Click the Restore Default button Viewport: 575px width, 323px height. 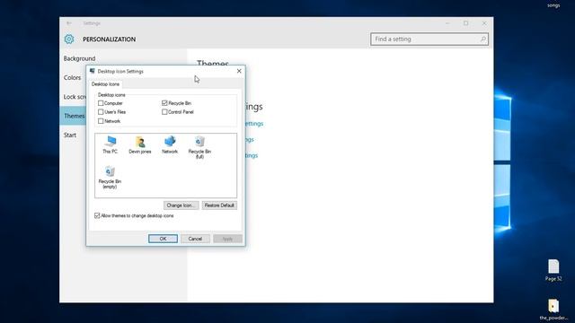coord(219,205)
